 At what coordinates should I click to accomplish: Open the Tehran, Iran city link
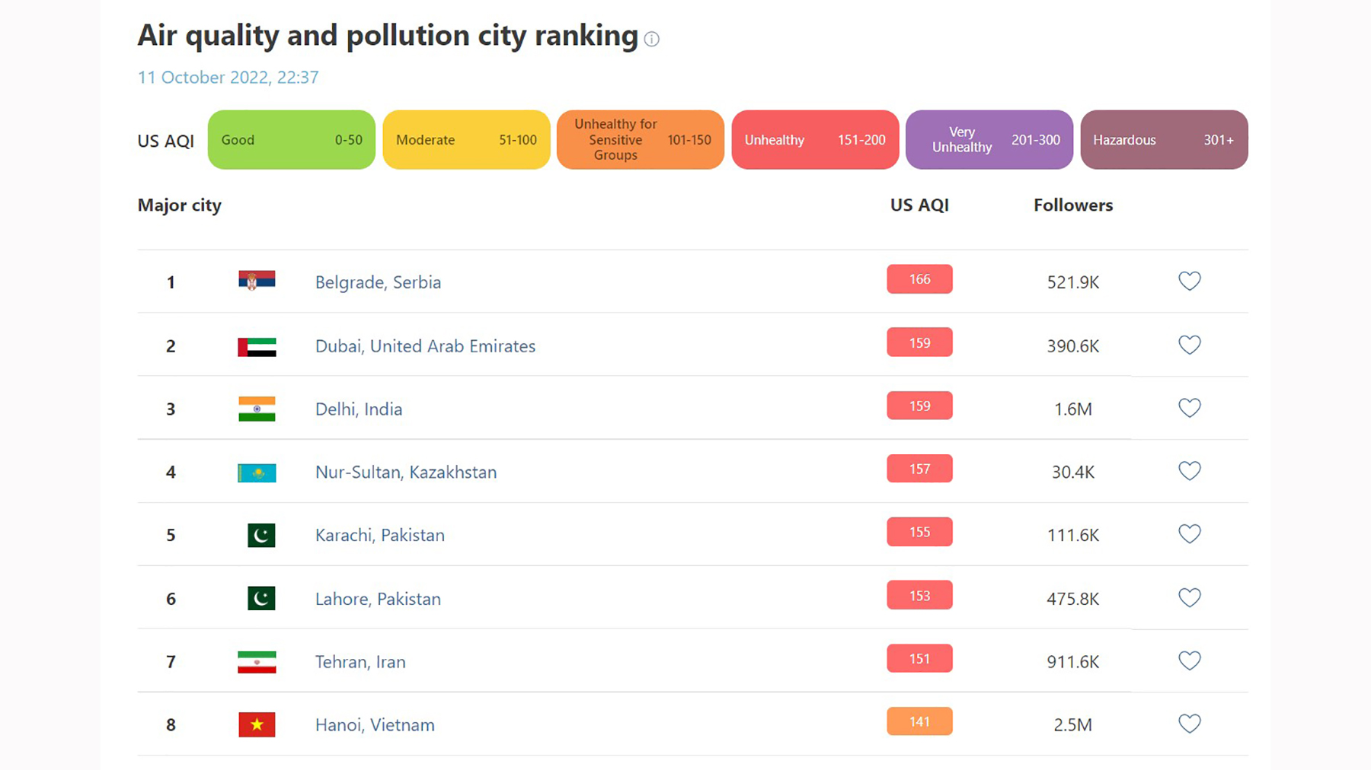[x=360, y=662]
